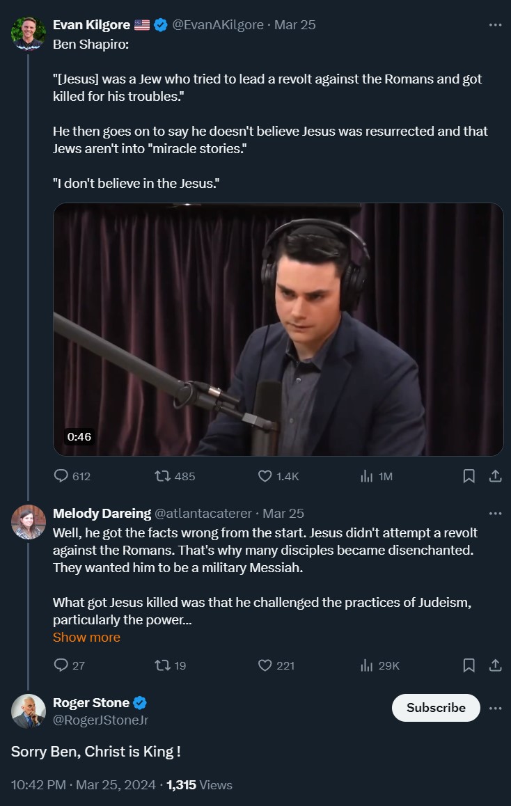Open Roger Stone's profile picture

(29, 711)
